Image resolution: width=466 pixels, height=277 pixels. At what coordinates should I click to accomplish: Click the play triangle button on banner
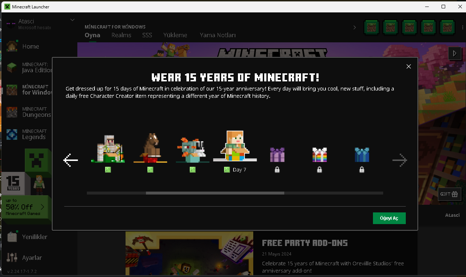454,53
